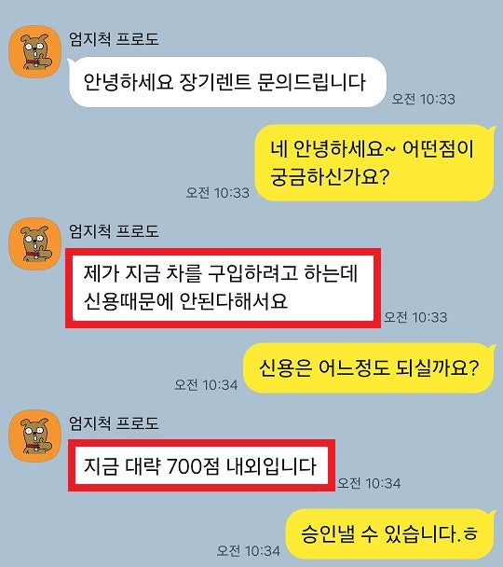Select the yellow 승인낼 수 있습니다 reply

(391, 533)
